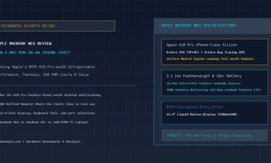Select 'Apple A18 Pro iPhone-Class Silicon' card title
This screenshot has height=163, width=271.
[x=202, y=45]
